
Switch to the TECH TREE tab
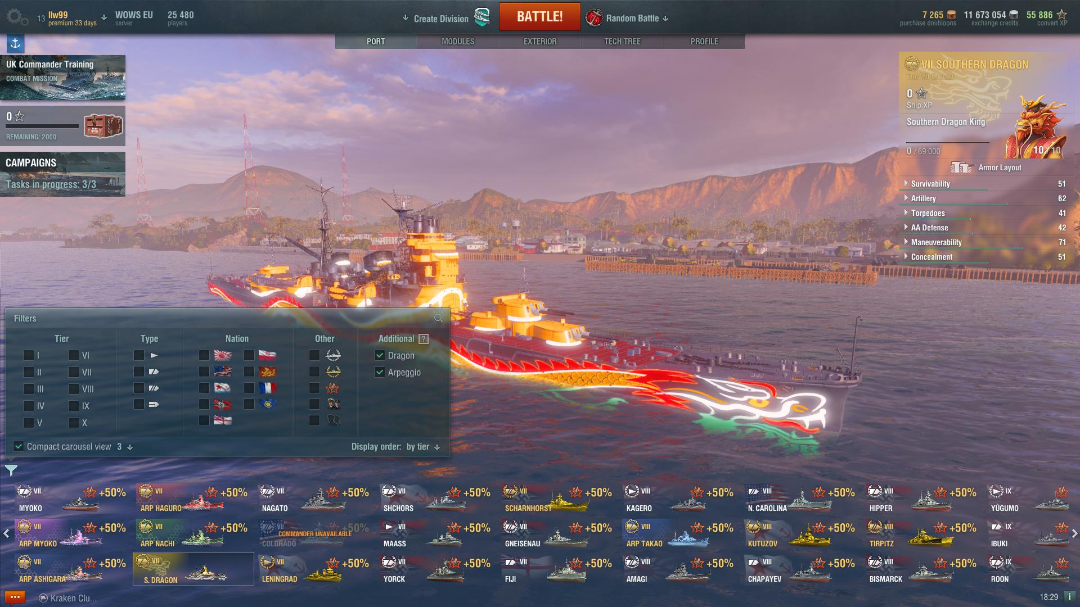(x=622, y=42)
